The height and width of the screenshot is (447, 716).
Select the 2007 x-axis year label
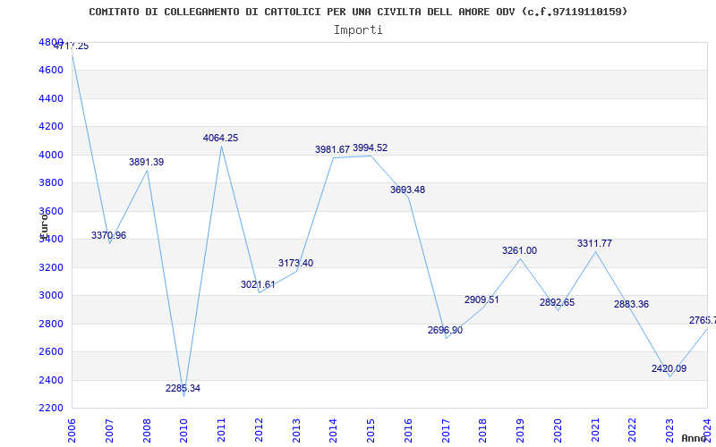click(109, 430)
